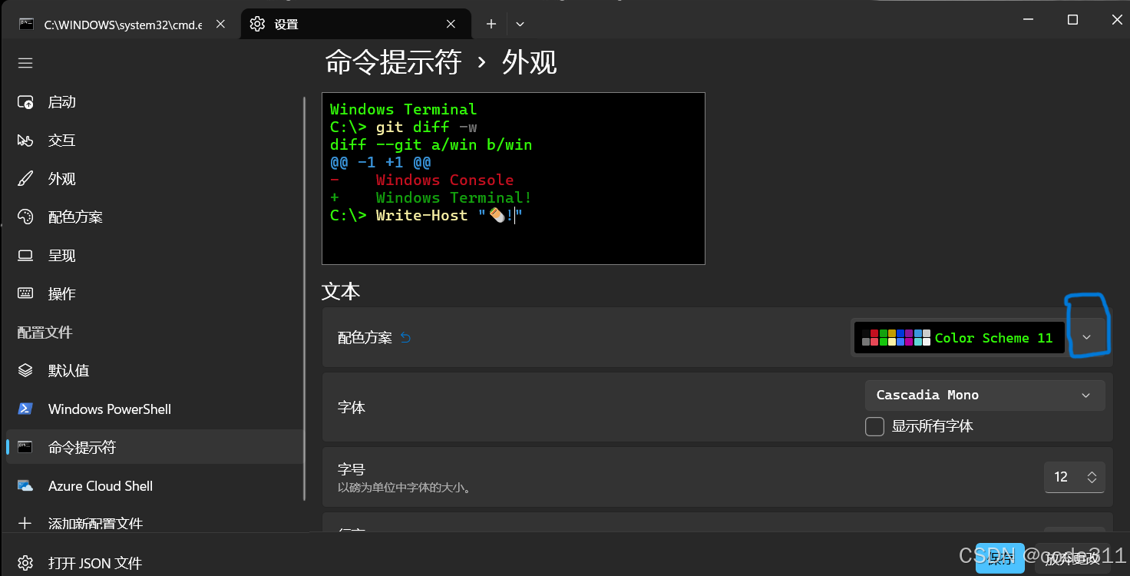Viewport: 1130px width, 576px height.
Task: Click the Rendering (呈现) monitor icon
Action: coord(25,256)
